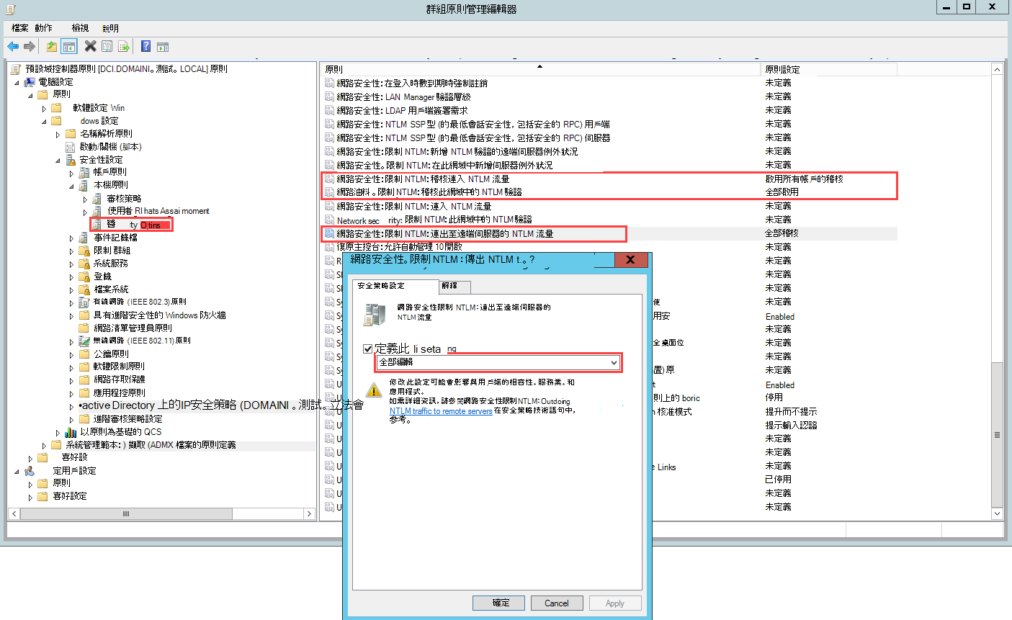Click the 啟動/關機 script icon in tree
Screen dimensions: 1012x620
71,147
